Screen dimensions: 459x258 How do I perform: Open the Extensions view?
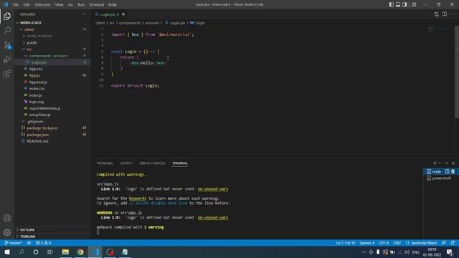coord(7,74)
